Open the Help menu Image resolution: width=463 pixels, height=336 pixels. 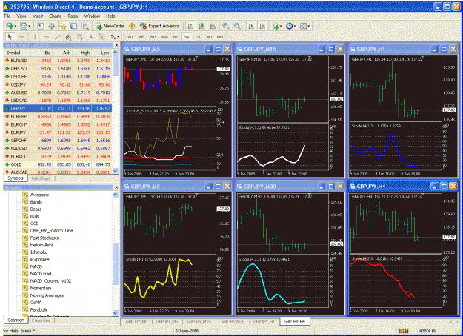(x=110, y=16)
